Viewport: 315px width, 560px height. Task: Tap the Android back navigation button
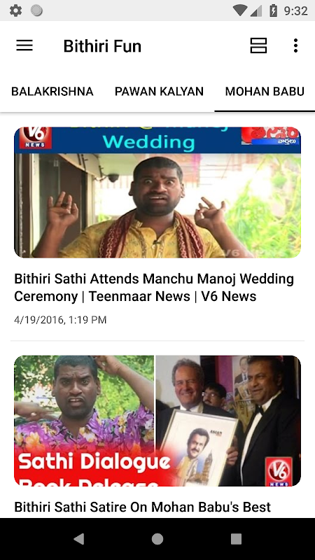click(x=79, y=538)
